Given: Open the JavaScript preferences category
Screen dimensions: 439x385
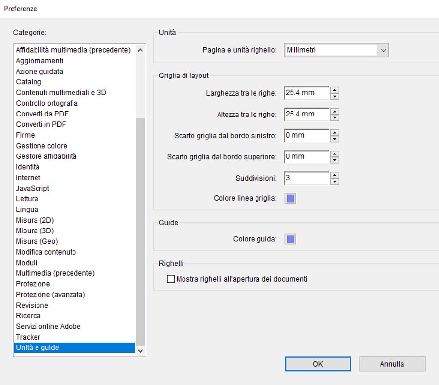Looking at the screenshot, I should tap(33, 188).
